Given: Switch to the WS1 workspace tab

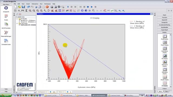Looking at the screenshot, I should 53,92.
